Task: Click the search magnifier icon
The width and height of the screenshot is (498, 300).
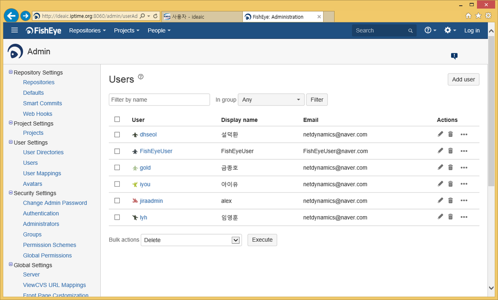Action: tap(410, 30)
